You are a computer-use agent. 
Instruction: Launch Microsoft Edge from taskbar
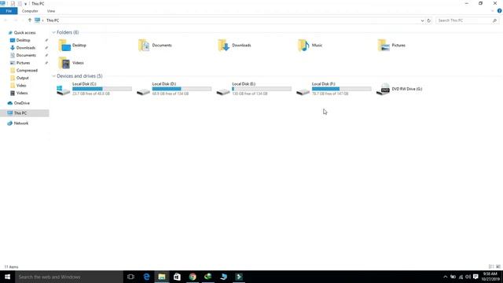click(x=146, y=277)
